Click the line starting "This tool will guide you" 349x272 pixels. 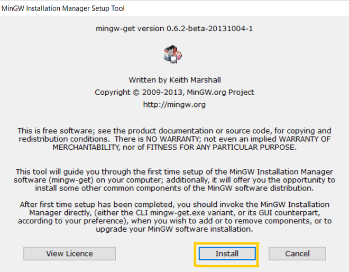(174, 172)
